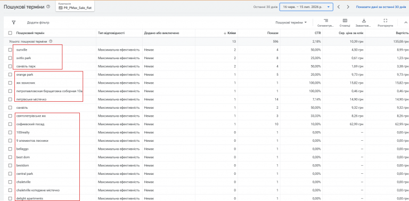Open the date range dropdown
Viewport: 409px width, 201px height.
click(x=306, y=7)
